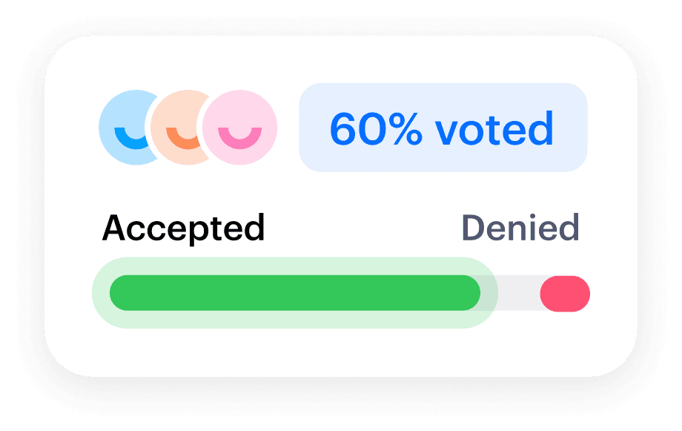
Task: Select the Denied label
Action: coord(520,227)
